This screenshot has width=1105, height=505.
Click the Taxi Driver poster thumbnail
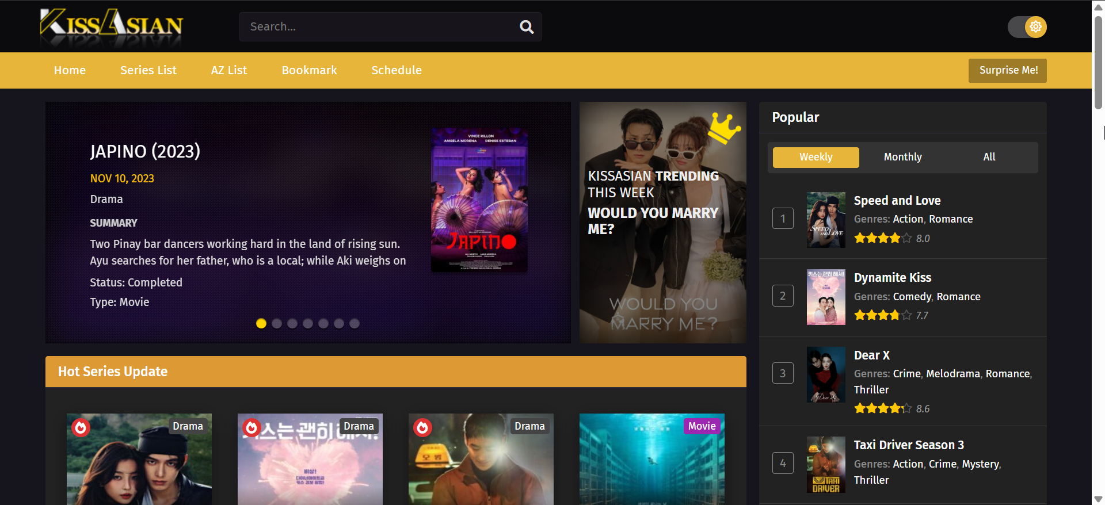(826, 465)
